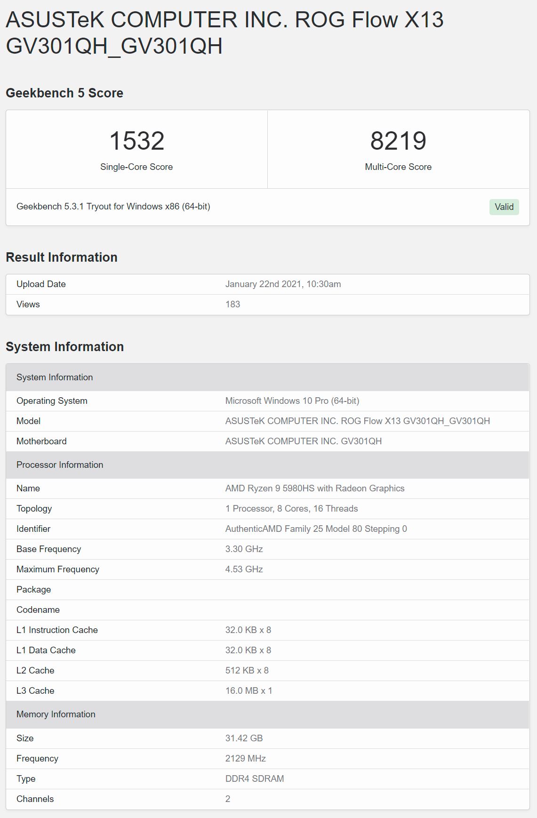Select the 3.30 GHz base frequency value
Viewport: 537px width, 818px height.
pos(244,549)
